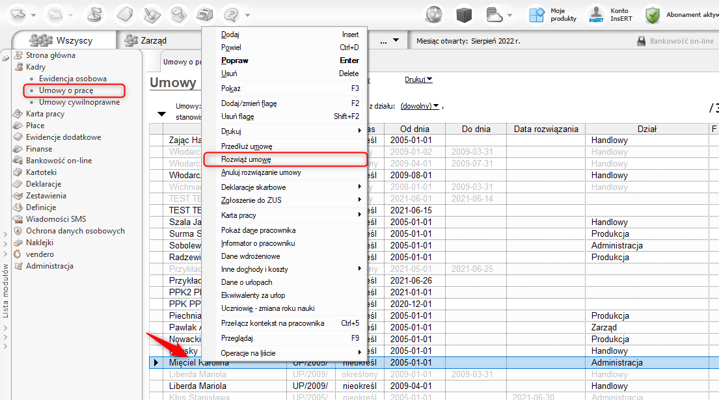The height and width of the screenshot is (400, 719).
Task: Click the Od dnia column header
Action: (414, 129)
